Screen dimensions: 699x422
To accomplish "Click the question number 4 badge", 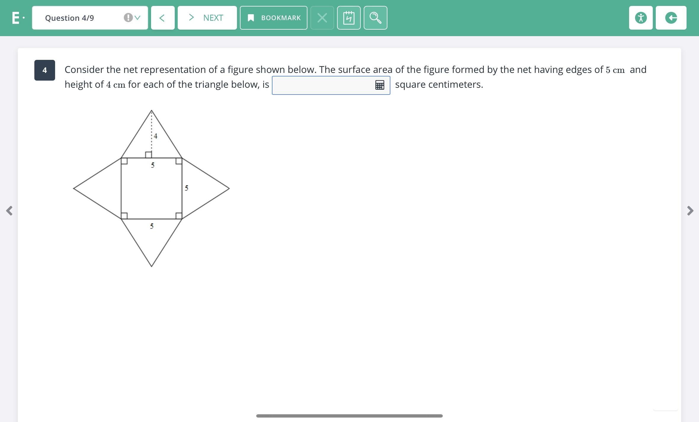I will (x=45, y=70).
